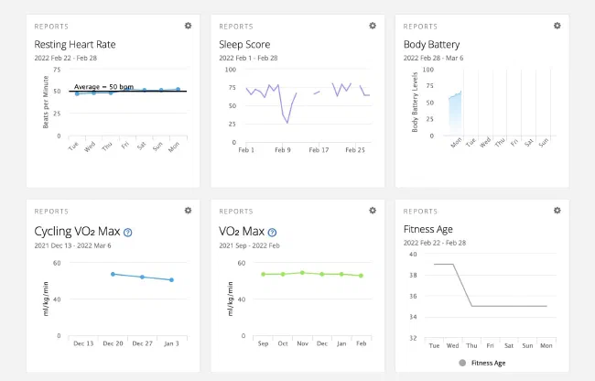This screenshot has width=595, height=381.
Task: Click Feb 9 axis label on Sleep Score
Action: (x=283, y=150)
